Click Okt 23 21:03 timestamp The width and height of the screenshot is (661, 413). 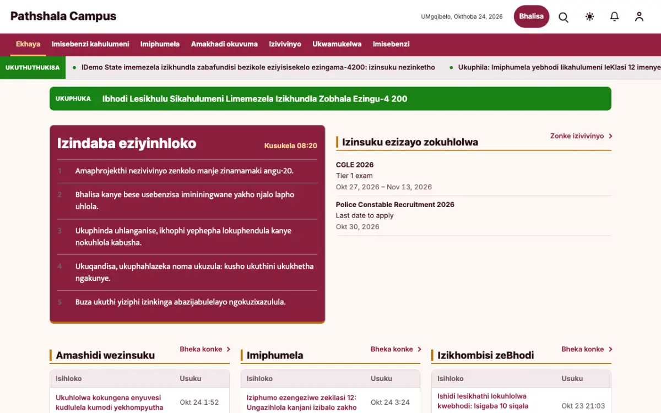point(583,406)
